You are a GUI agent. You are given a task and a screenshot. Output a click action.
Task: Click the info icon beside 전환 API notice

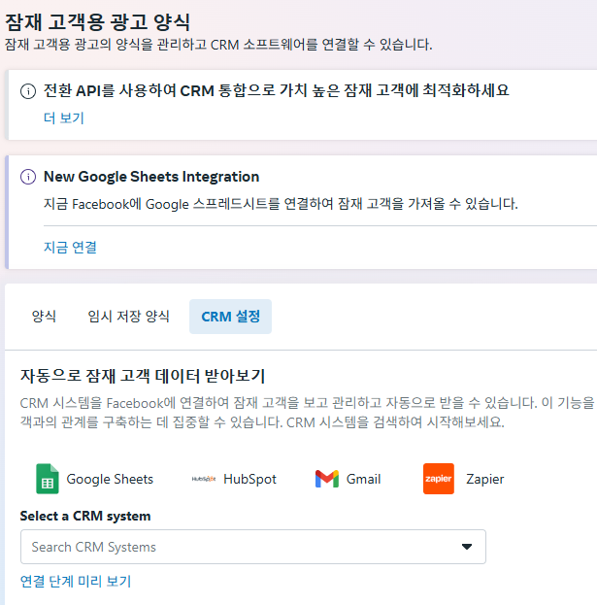28,91
